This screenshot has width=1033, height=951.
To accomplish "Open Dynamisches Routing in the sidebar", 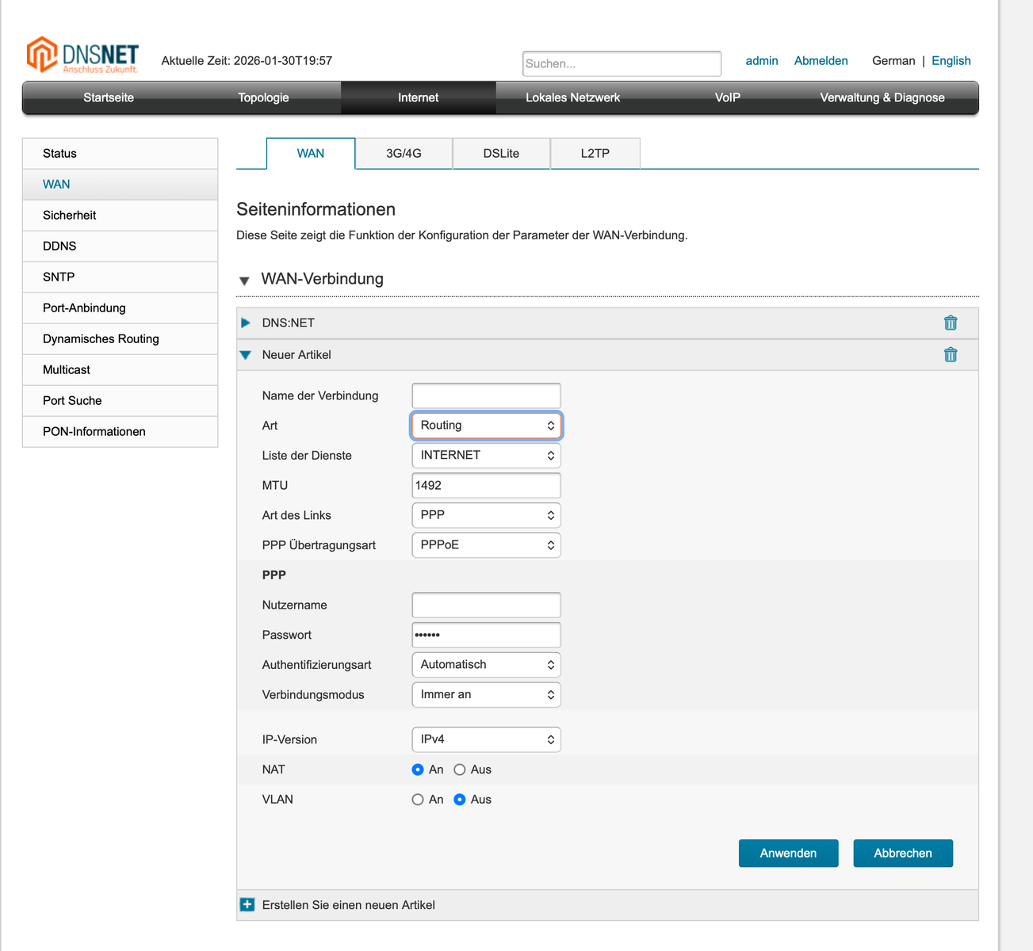I will pos(120,339).
